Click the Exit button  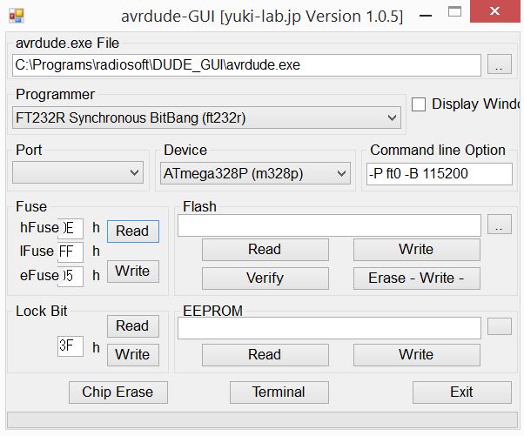pos(461,392)
